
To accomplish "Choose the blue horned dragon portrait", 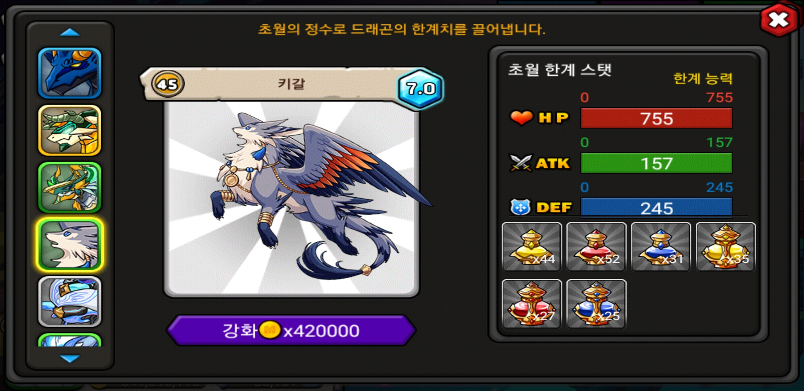I will 70,73.
